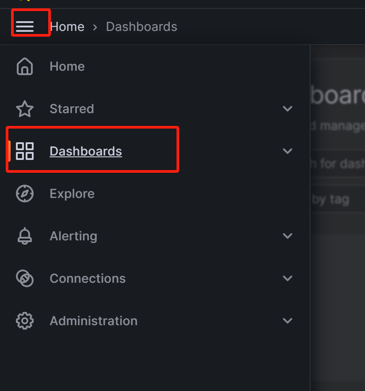The height and width of the screenshot is (391, 365).
Task: Click the Dashboards four-squares icon
Action: 25,151
